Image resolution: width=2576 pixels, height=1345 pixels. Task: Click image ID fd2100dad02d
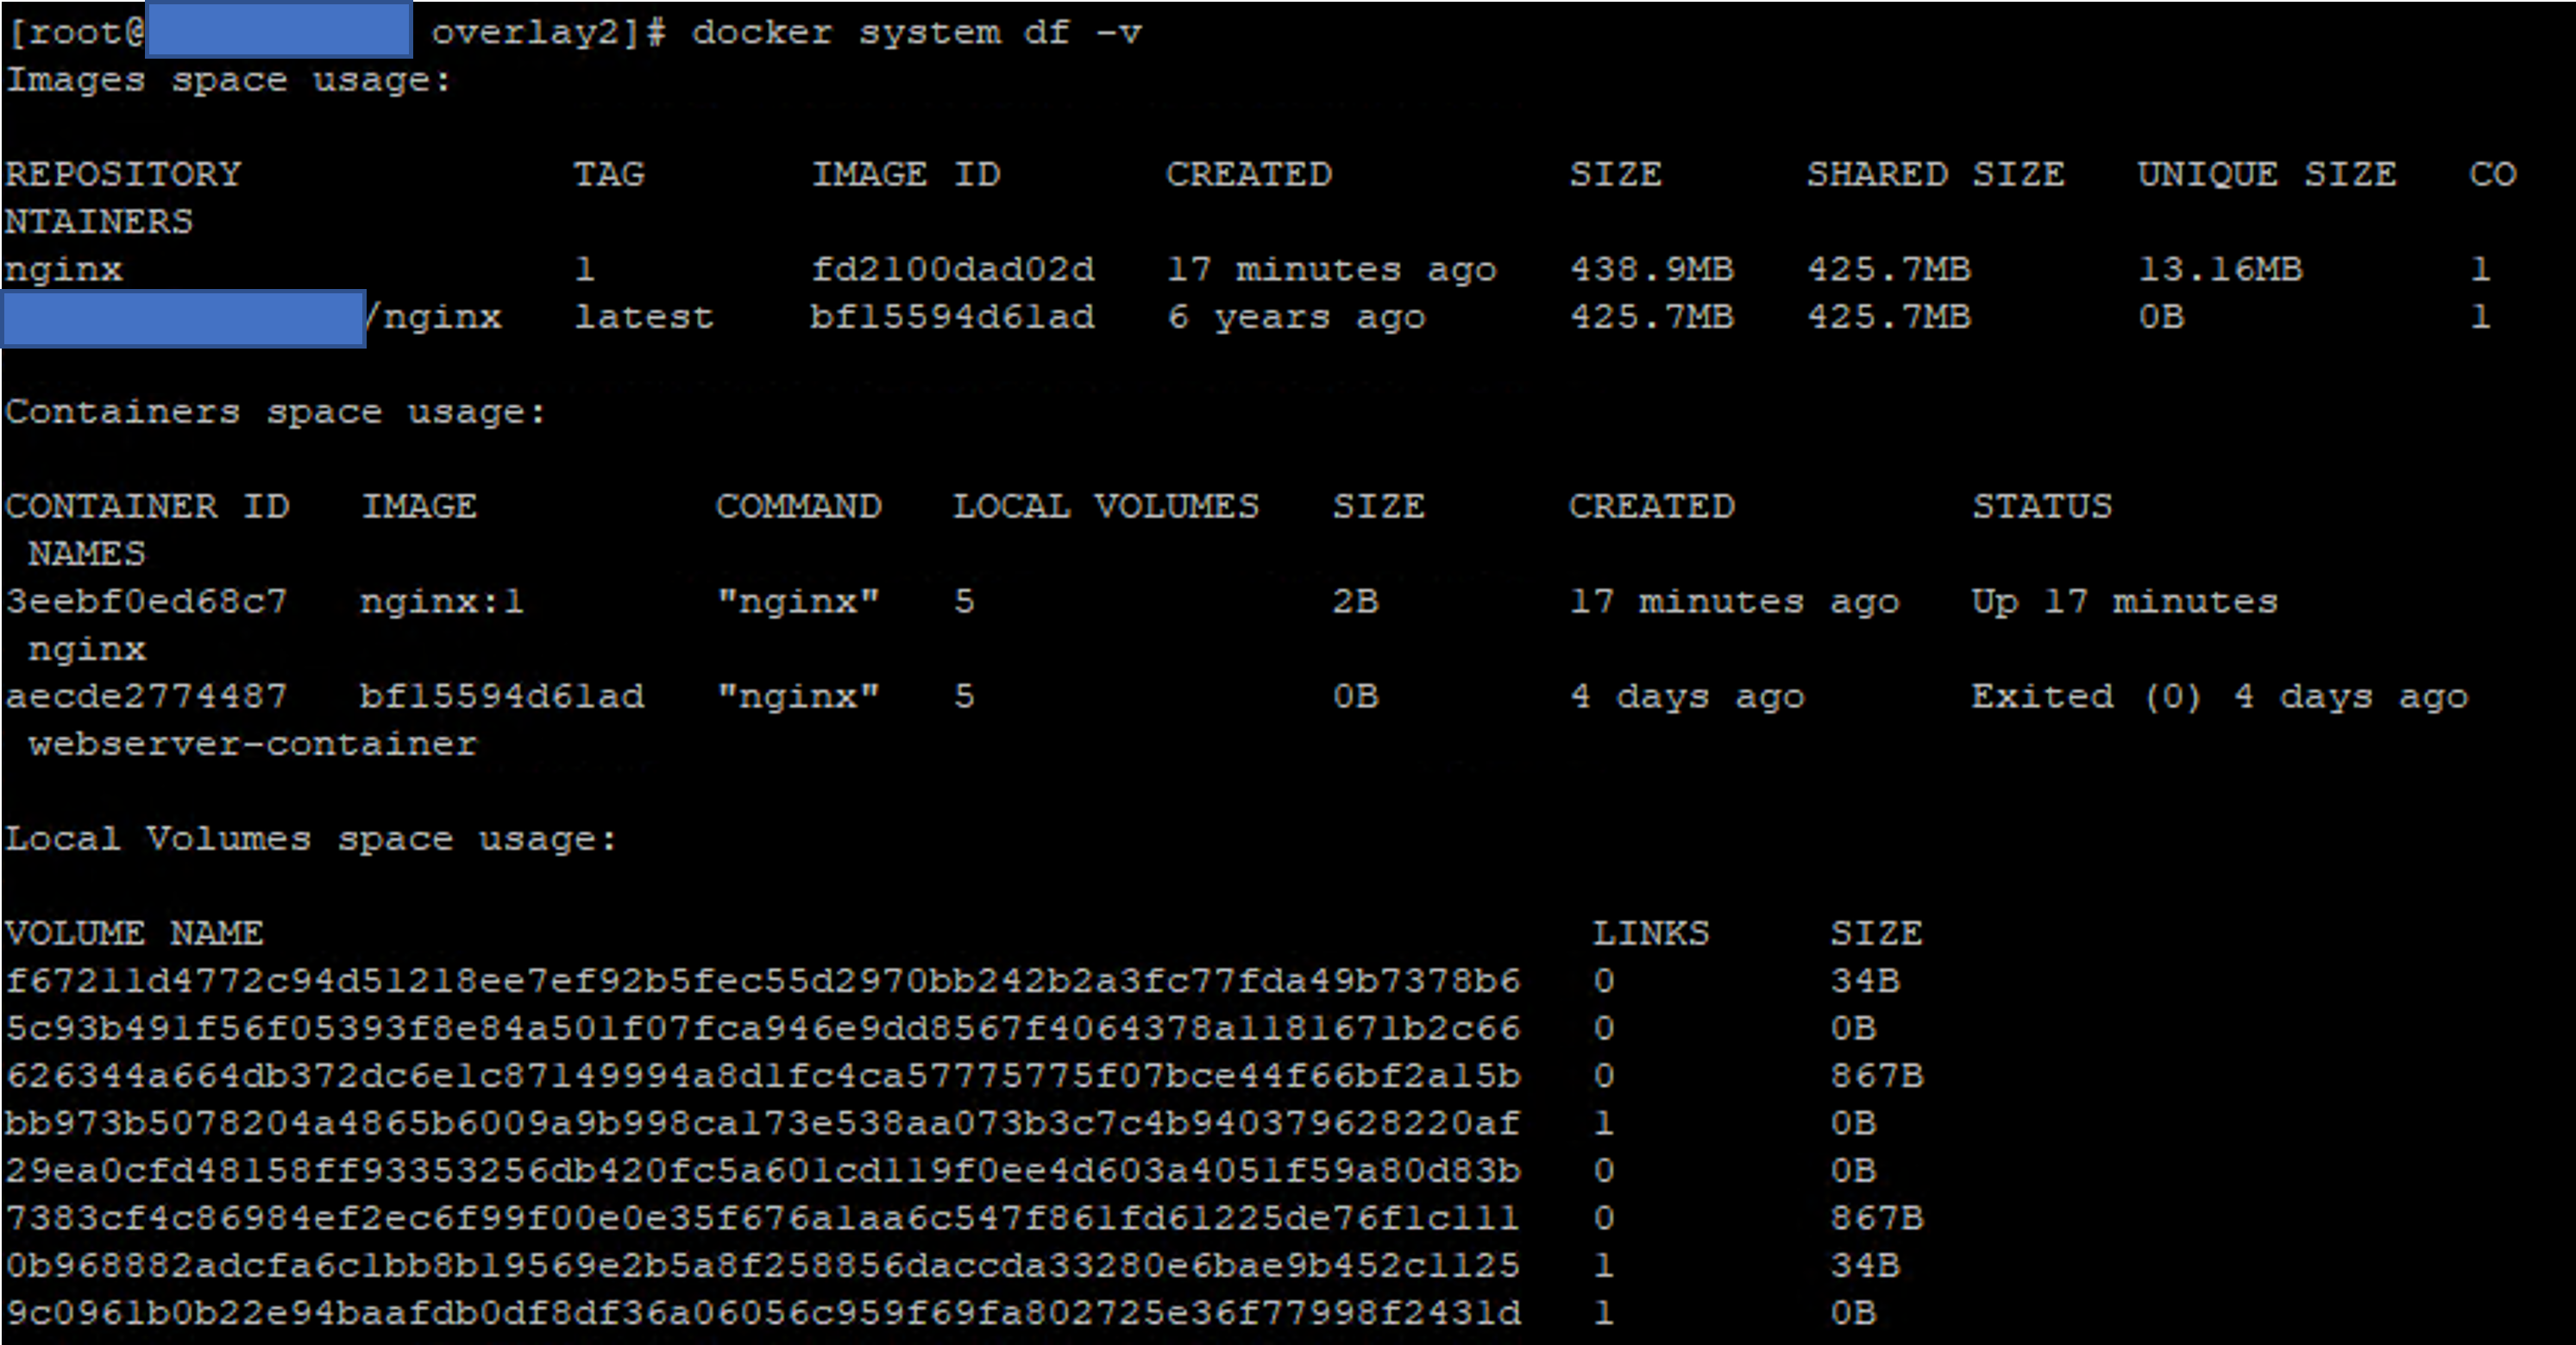pos(952,269)
